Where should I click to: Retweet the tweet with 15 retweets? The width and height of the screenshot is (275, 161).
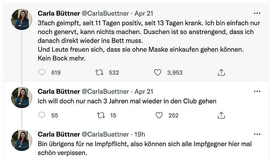tap(99, 115)
